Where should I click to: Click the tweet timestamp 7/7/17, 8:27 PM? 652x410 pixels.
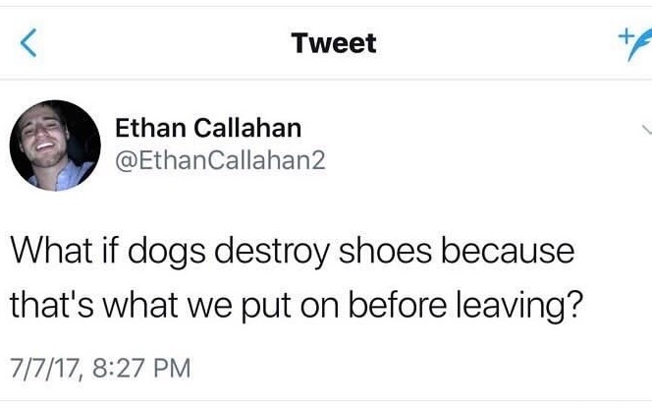99,370
